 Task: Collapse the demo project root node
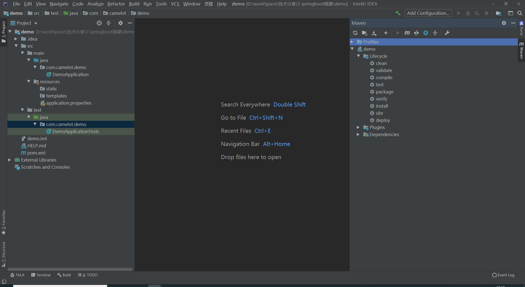click(10, 32)
